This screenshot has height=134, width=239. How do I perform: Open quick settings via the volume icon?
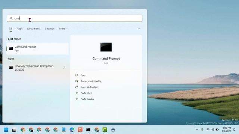point(212,130)
